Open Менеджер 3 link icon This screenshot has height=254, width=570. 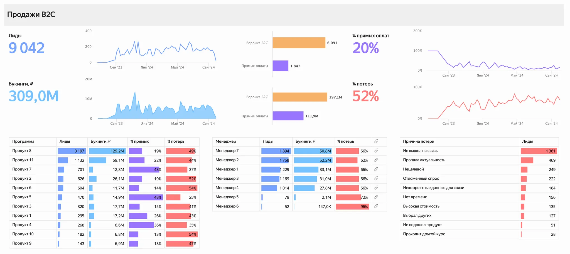tap(376, 179)
